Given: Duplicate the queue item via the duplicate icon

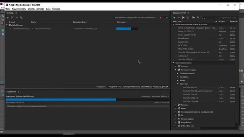Looking at the screenshot, I should (21, 18).
